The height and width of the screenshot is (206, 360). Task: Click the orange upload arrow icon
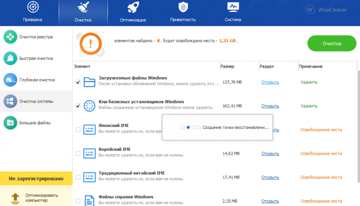pyautogui.click(x=15, y=198)
